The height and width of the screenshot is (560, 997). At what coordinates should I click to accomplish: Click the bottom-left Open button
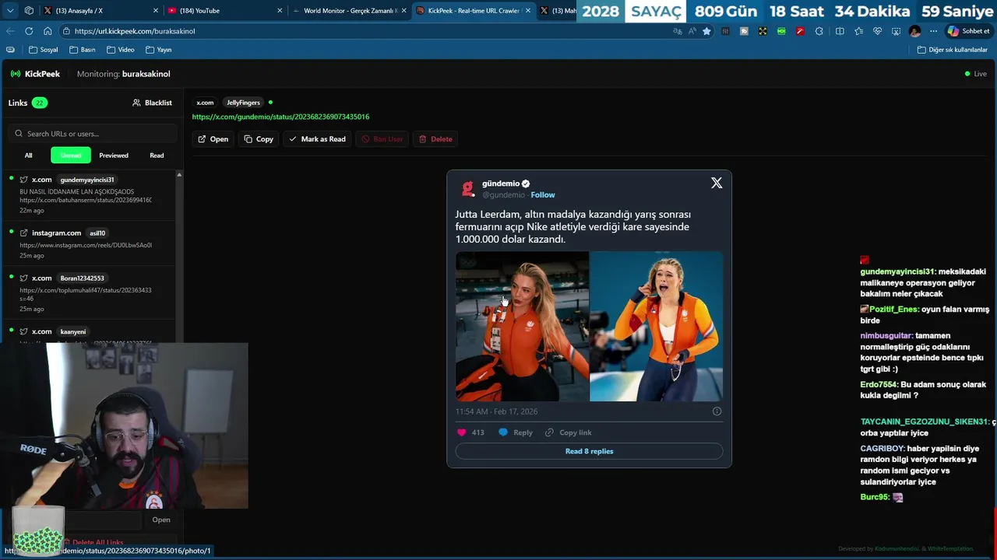point(161,520)
